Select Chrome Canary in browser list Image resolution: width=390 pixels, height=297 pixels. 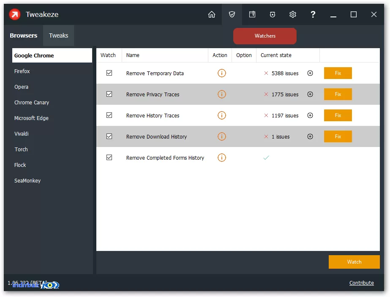point(52,103)
